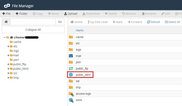Click the Back navigation button

click(118, 22)
